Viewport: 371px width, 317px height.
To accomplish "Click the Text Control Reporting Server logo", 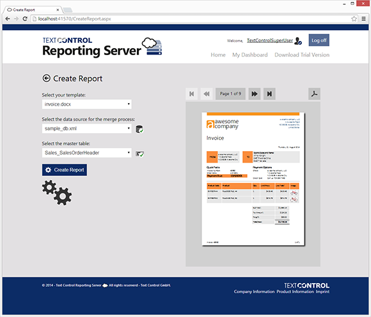I will coord(102,47).
